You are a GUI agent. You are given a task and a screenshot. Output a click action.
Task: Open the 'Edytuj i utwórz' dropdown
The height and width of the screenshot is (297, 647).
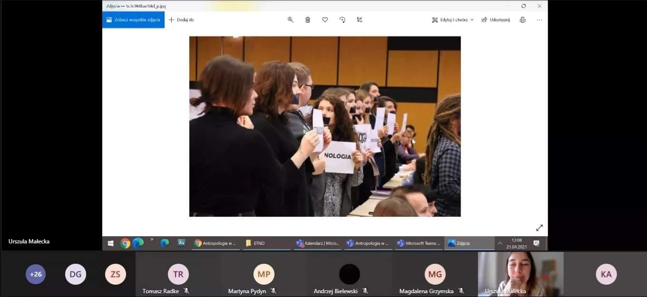[452, 20]
